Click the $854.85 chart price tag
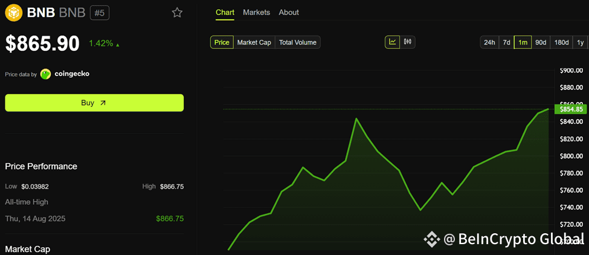 coord(570,109)
